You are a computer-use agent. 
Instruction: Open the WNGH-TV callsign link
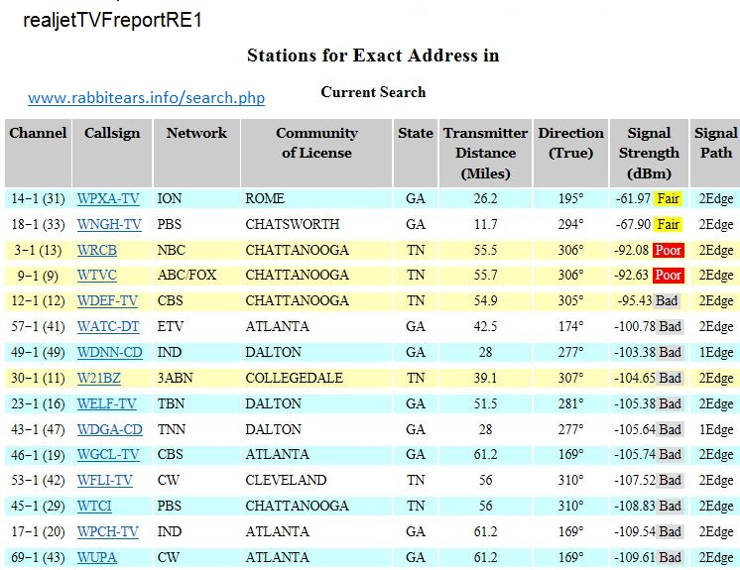click(109, 225)
